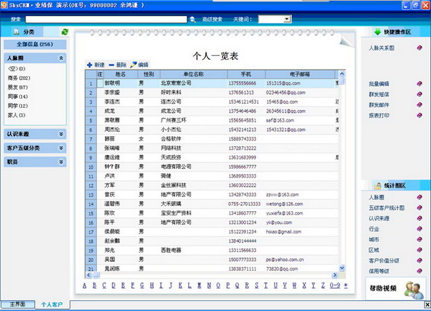Click the table scroll up arrow
Screen dimensions: 431x311
(342, 73)
